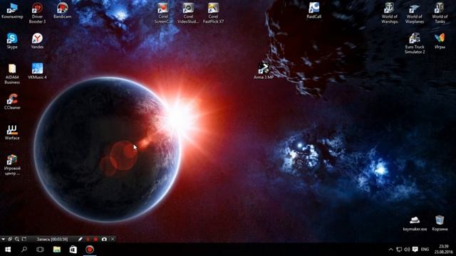Open the Компьютер desktop icon

12,11
